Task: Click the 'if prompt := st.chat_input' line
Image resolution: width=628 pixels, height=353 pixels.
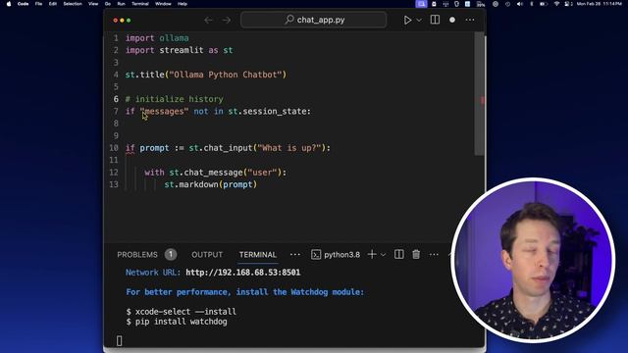Action: 228,148
